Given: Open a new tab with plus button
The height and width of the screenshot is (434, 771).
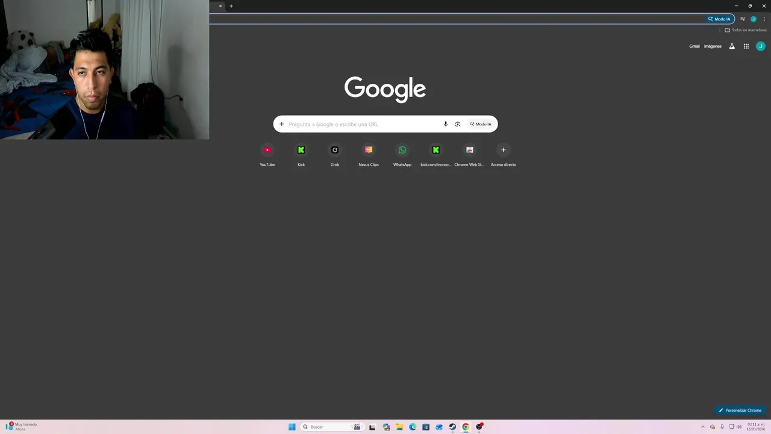Looking at the screenshot, I should (x=231, y=6).
